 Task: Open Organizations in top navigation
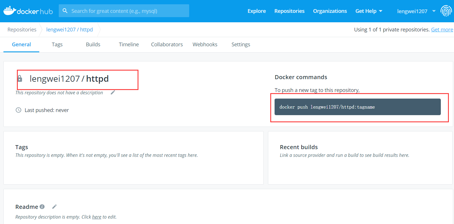[330, 11]
